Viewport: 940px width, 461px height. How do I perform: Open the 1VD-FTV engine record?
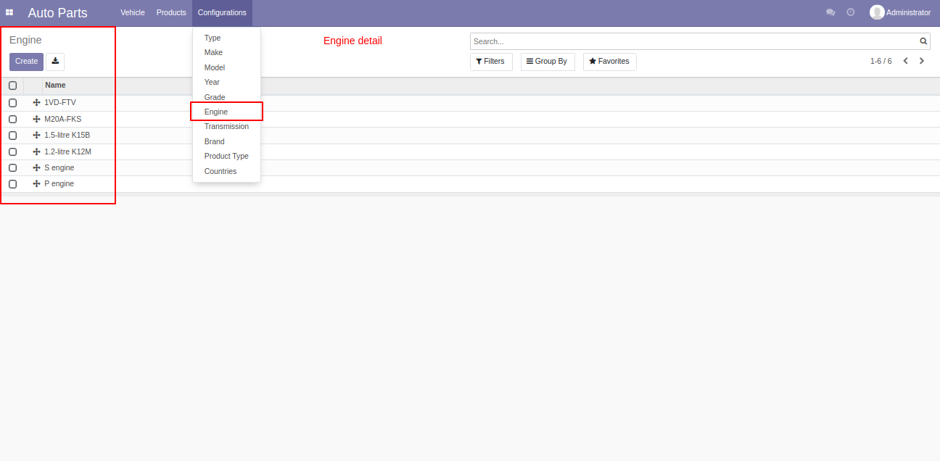(60, 103)
